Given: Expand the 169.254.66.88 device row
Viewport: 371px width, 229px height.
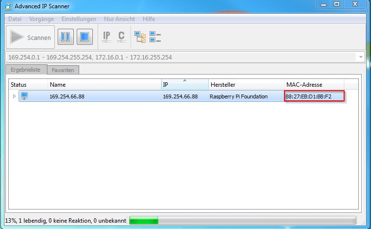Looking at the screenshot, I should pyautogui.click(x=14, y=96).
